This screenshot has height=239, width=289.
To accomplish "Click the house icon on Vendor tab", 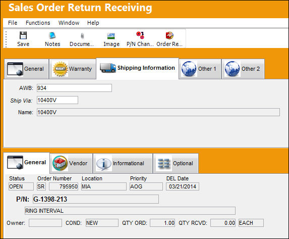I will coord(60,163).
